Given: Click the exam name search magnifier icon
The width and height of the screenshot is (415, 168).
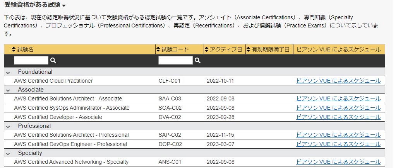Looking at the screenshot, I should pos(53,61).
